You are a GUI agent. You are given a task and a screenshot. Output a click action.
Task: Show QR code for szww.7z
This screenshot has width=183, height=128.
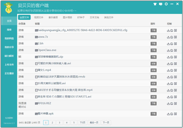click(x=175, y=37)
